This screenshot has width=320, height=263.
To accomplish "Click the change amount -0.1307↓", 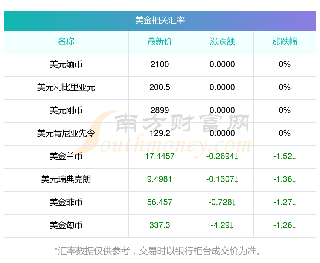I will coord(222,179).
